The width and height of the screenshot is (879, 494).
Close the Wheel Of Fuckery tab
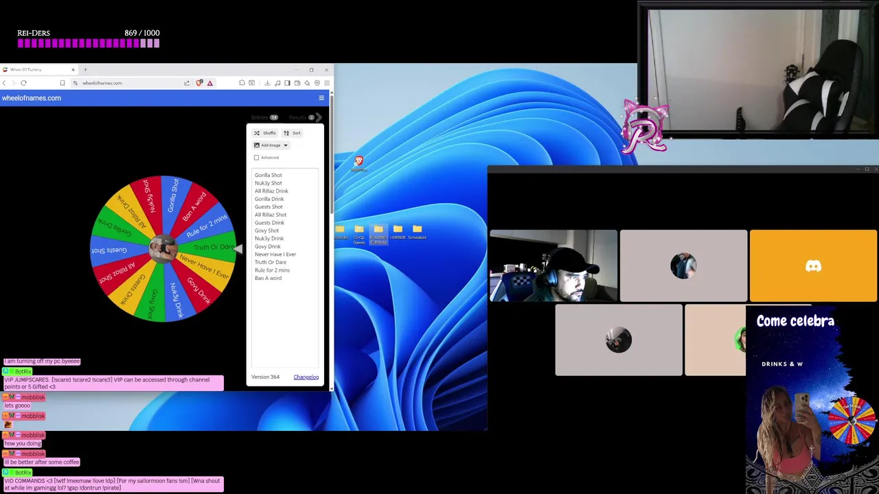point(73,69)
